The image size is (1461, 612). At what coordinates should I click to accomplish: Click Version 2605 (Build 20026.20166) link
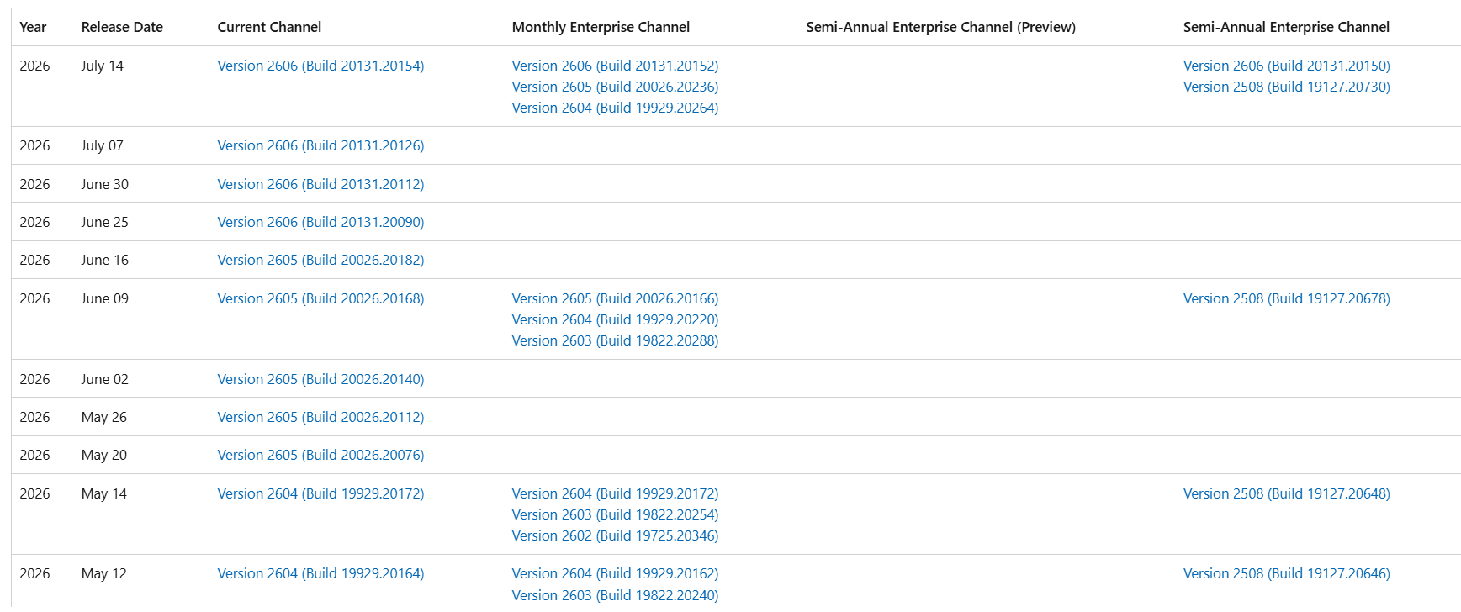(615, 298)
